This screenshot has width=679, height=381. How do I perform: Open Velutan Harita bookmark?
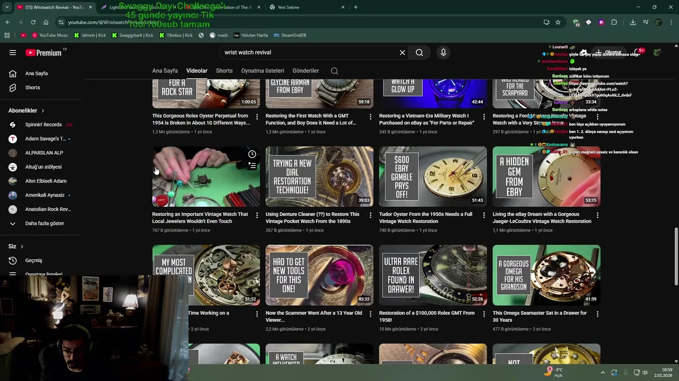(251, 35)
